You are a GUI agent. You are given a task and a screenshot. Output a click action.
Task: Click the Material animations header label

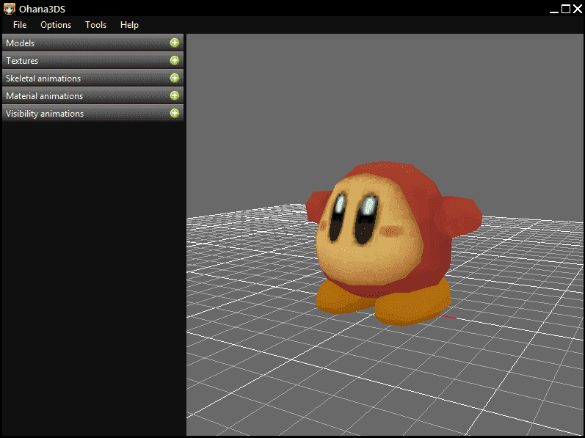tap(44, 96)
